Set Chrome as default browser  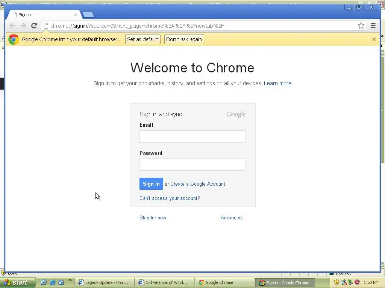click(x=142, y=39)
